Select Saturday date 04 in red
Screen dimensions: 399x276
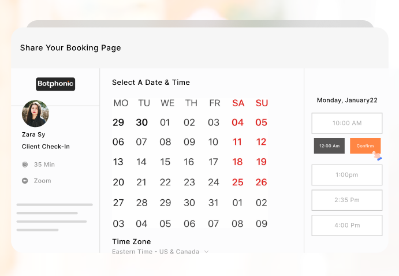click(x=238, y=122)
